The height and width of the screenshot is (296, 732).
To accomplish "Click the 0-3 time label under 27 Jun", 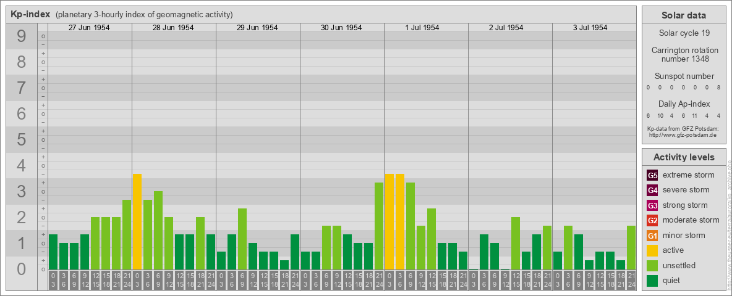I will tap(53, 280).
